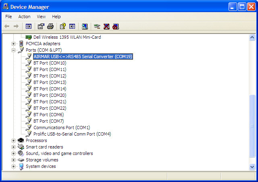Click the Sound controllers speaker icon
Screen dimensions: 258x182
pyautogui.click(x=21, y=153)
